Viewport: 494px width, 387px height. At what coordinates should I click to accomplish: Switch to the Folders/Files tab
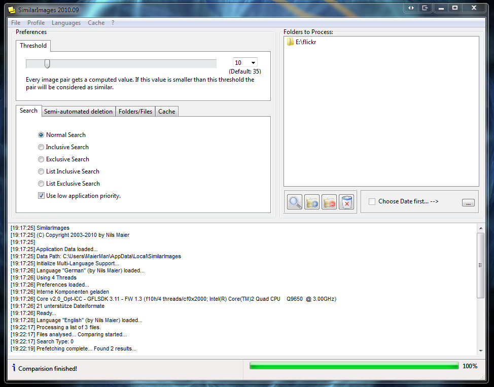pos(135,111)
